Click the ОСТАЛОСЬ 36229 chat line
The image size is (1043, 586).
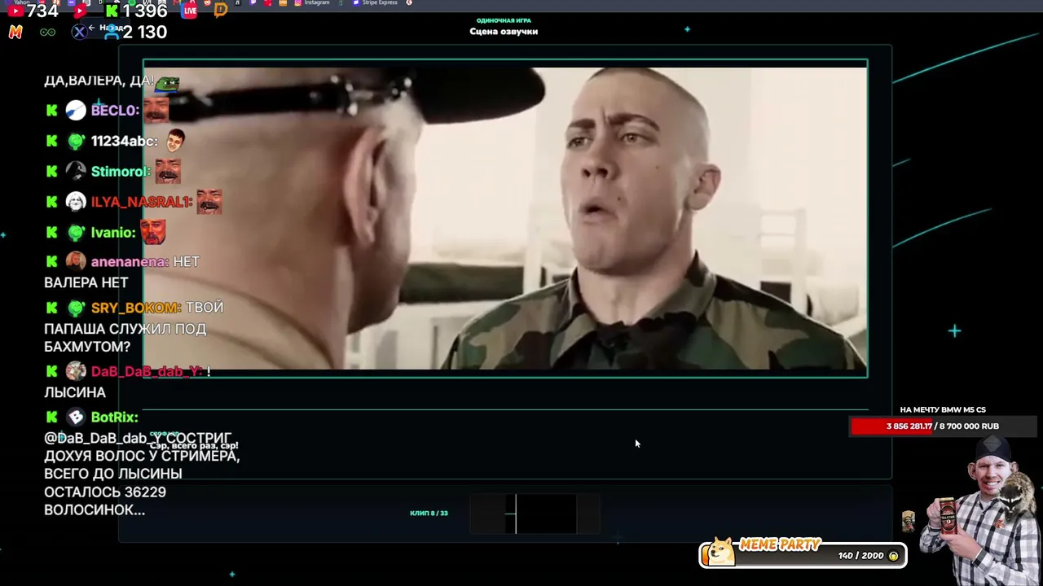pos(105,492)
